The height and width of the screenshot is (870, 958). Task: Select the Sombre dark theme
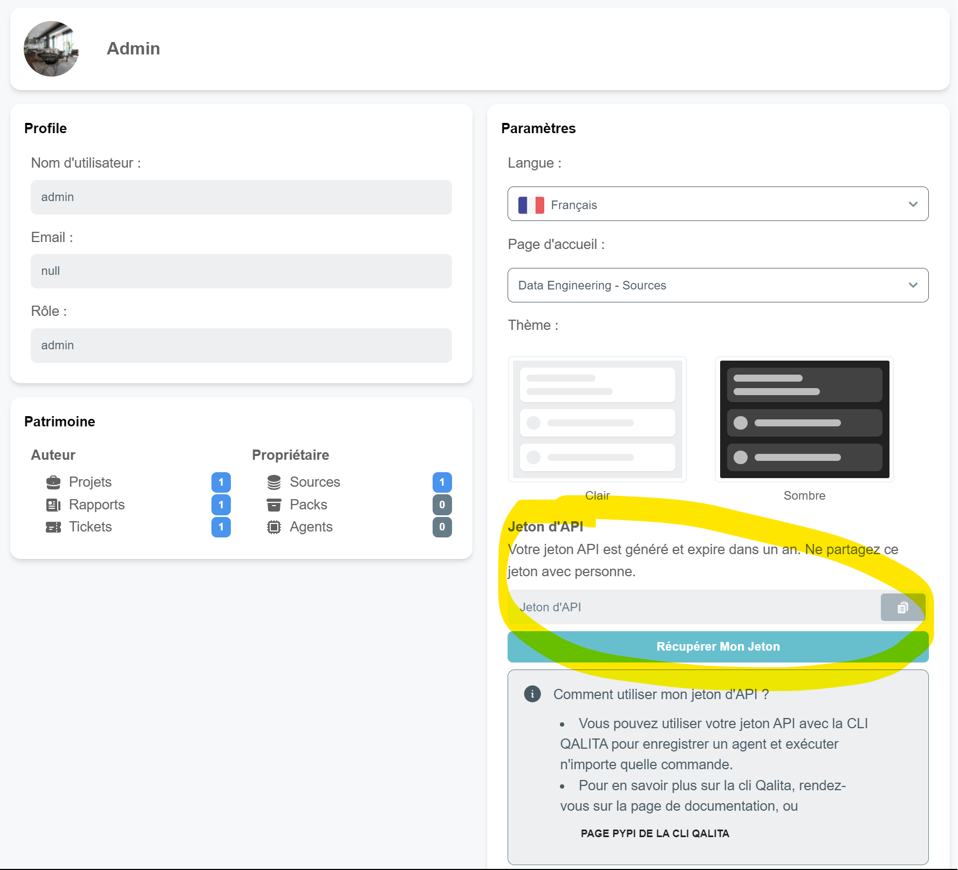(804, 419)
